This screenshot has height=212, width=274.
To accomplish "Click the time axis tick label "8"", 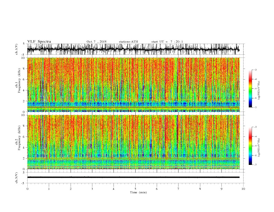I will click(200, 189).
